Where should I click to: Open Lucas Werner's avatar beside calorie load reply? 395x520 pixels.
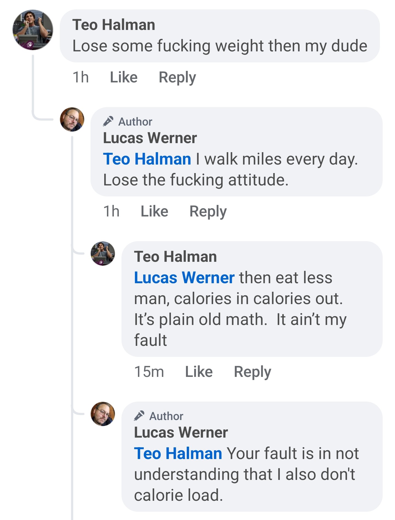coord(103,414)
